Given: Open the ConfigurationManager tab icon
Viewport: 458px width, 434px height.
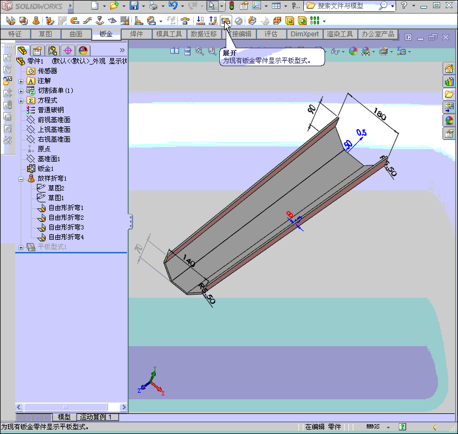Looking at the screenshot, I should pos(53,50).
